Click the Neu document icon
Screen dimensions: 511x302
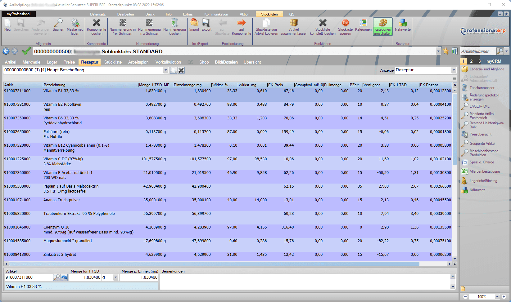click(x=7, y=23)
